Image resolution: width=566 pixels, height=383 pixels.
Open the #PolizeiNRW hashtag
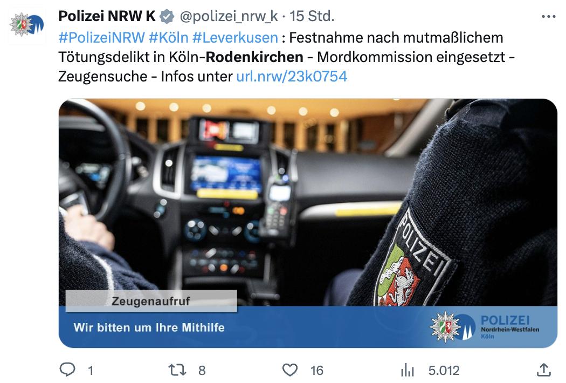pyautogui.click(x=102, y=38)
